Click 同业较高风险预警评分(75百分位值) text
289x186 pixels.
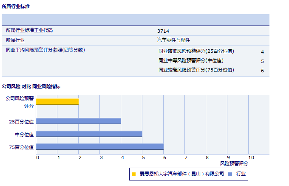[196, 70]
